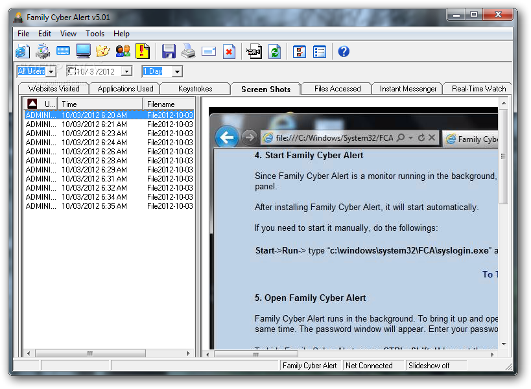Select the 6:31 AM screenshot entry
Viewport: 531px width, 389px height.
coord(109,179)
